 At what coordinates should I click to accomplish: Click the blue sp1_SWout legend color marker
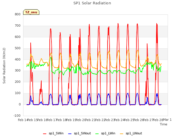[x=70, y=134]
